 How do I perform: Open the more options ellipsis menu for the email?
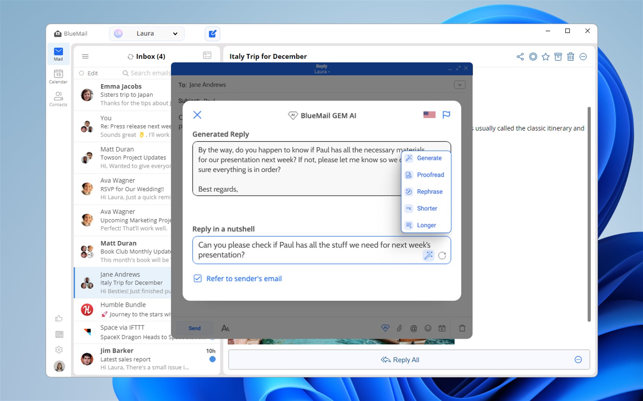tap(583, 56)
